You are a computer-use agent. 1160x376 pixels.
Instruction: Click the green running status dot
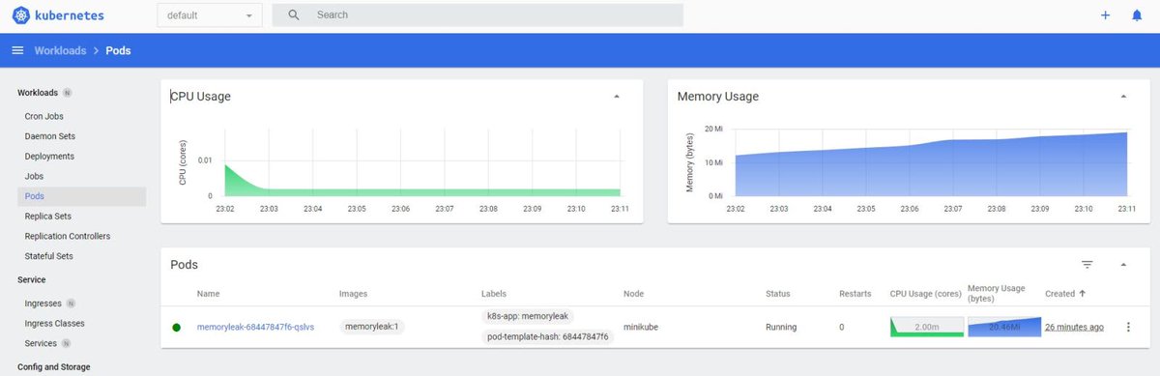tap(176, 328)
